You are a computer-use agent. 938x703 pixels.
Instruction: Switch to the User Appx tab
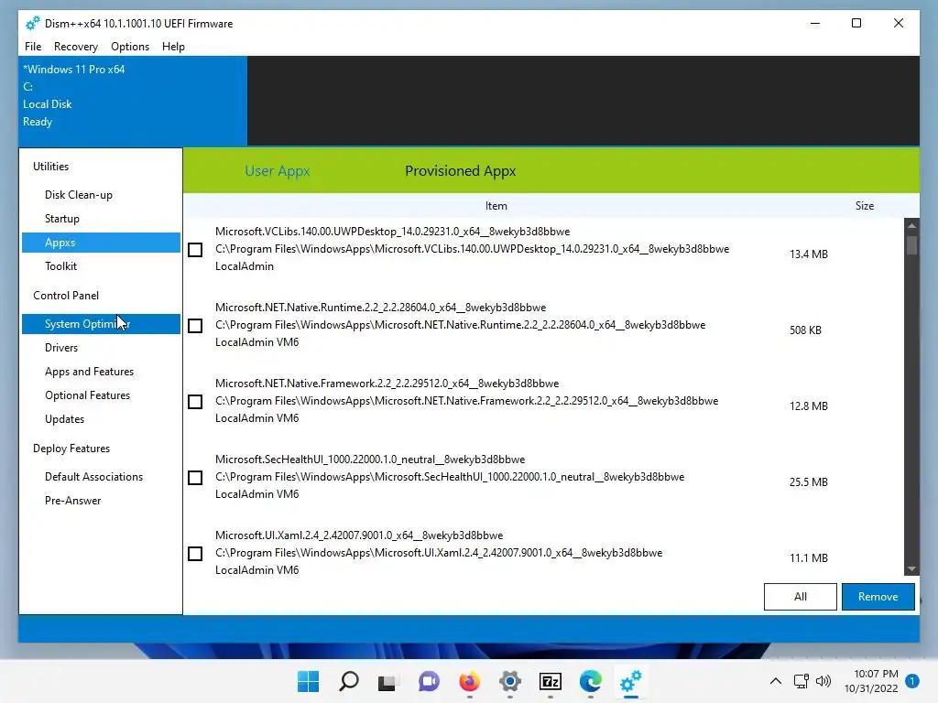click(278, 171)
